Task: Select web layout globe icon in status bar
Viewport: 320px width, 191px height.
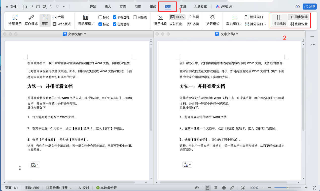Action: tap(224, 188)
